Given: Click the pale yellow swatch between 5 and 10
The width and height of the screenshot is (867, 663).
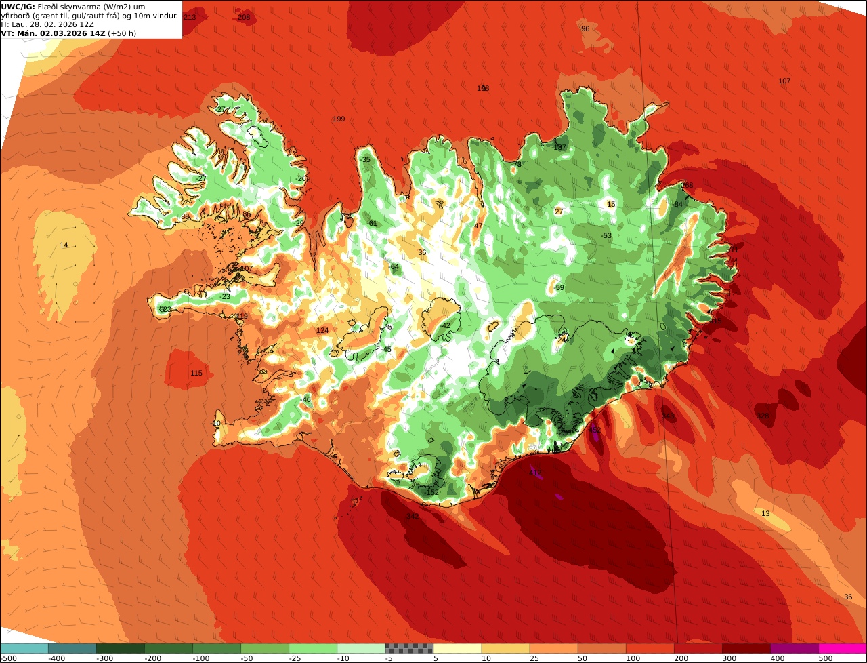Looking at the screenshot, I should click(x=457, y=648).
